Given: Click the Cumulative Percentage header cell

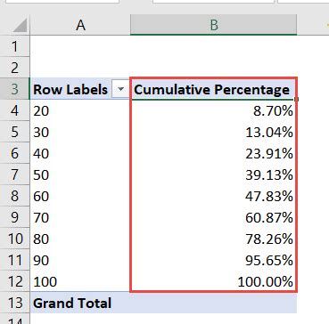Looking at the screenshot, I should click(213, 89).
